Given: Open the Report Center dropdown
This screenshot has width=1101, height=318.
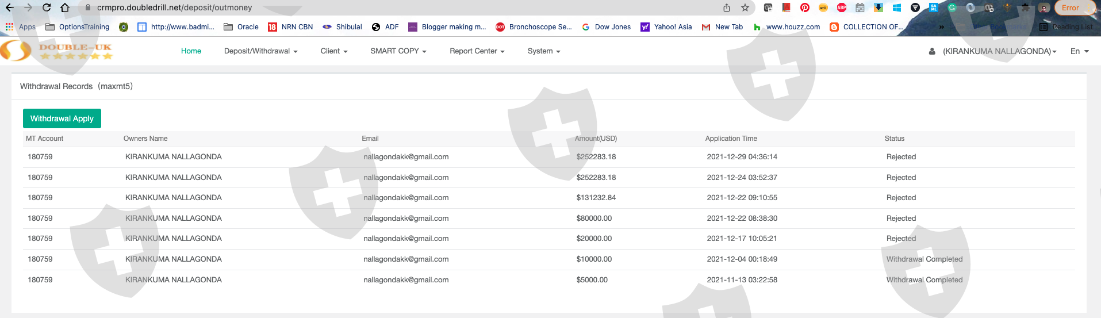Looking at the screenshot, I should tap(477, 51).
